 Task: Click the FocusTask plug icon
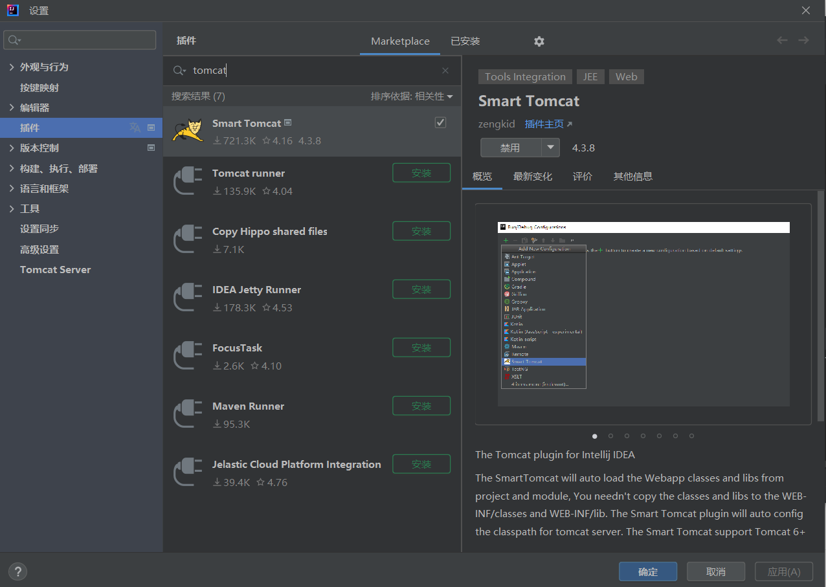coord(188,357)
